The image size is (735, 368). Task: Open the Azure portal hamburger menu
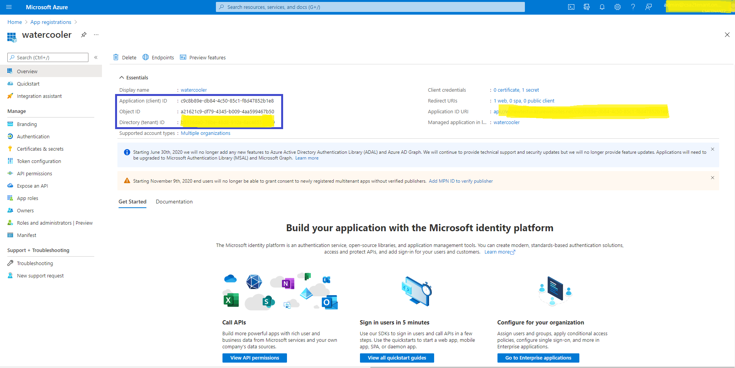pyautogui.click(x=9, y=7)
